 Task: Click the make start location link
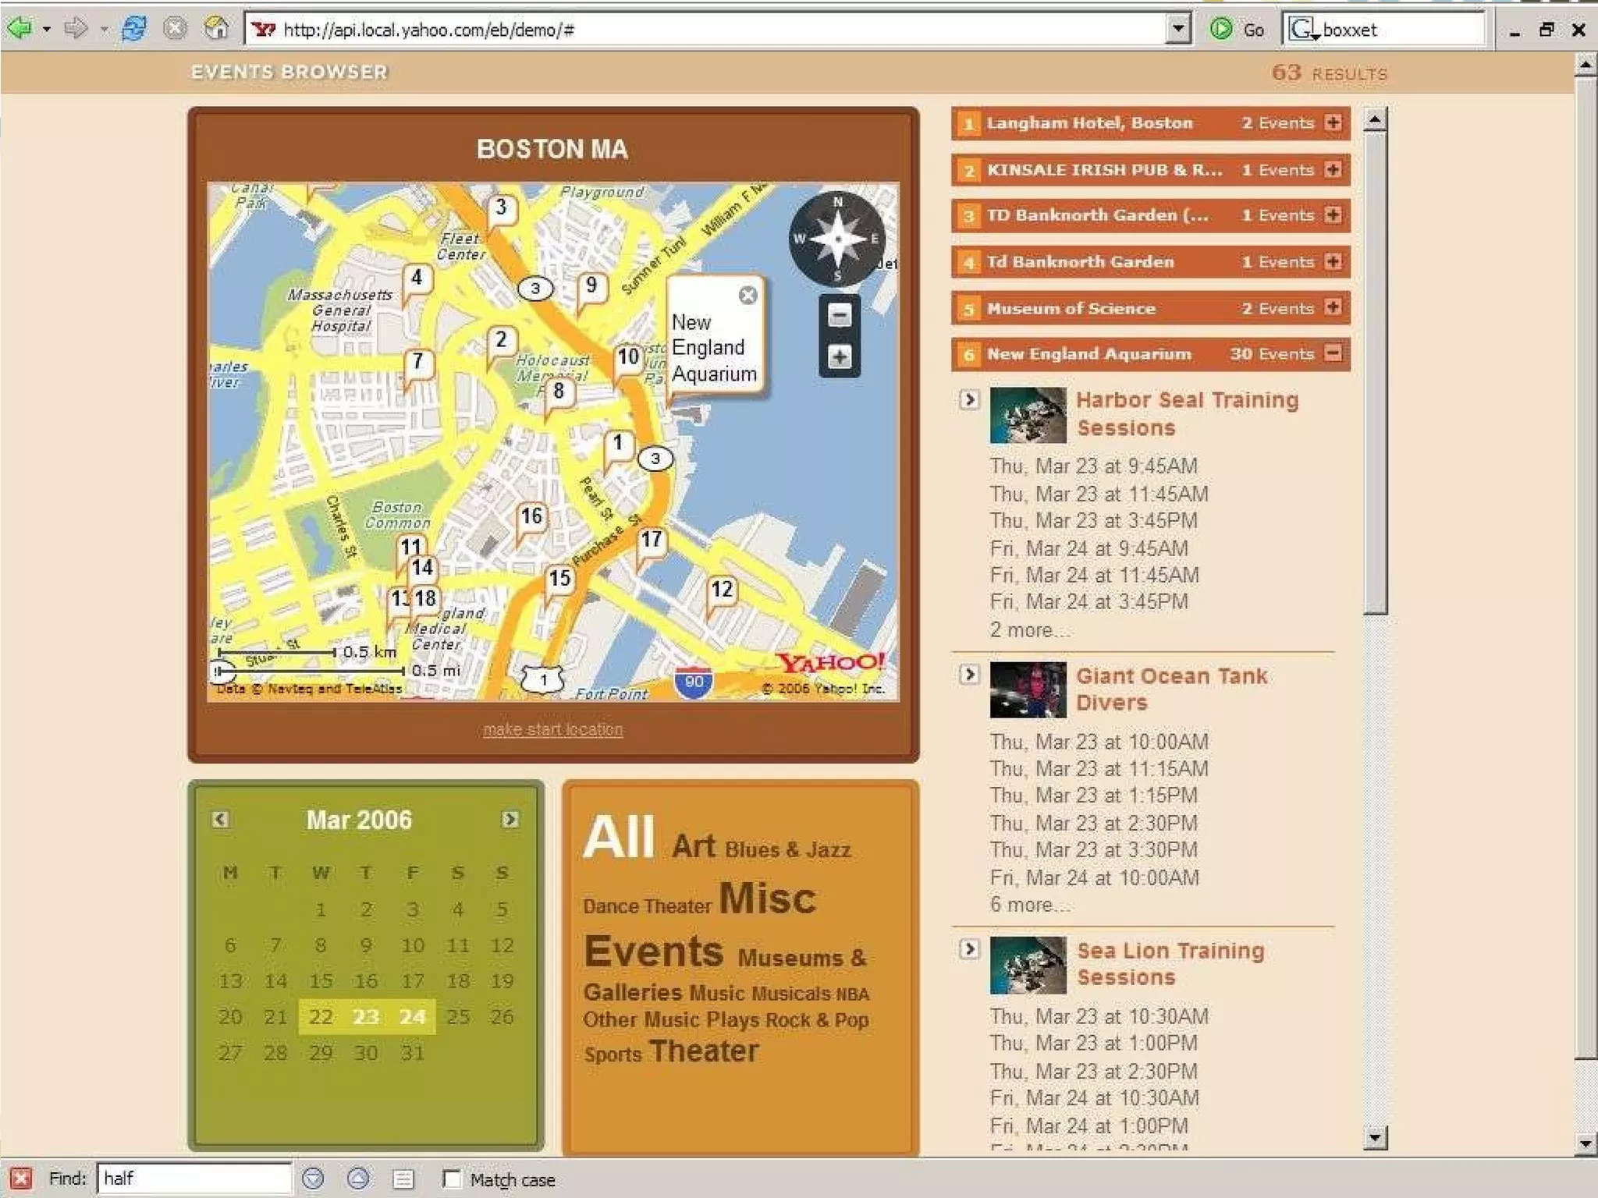[552, 729]
